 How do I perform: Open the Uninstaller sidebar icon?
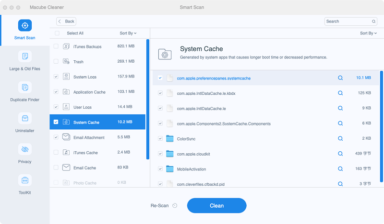tap(25, 119)
